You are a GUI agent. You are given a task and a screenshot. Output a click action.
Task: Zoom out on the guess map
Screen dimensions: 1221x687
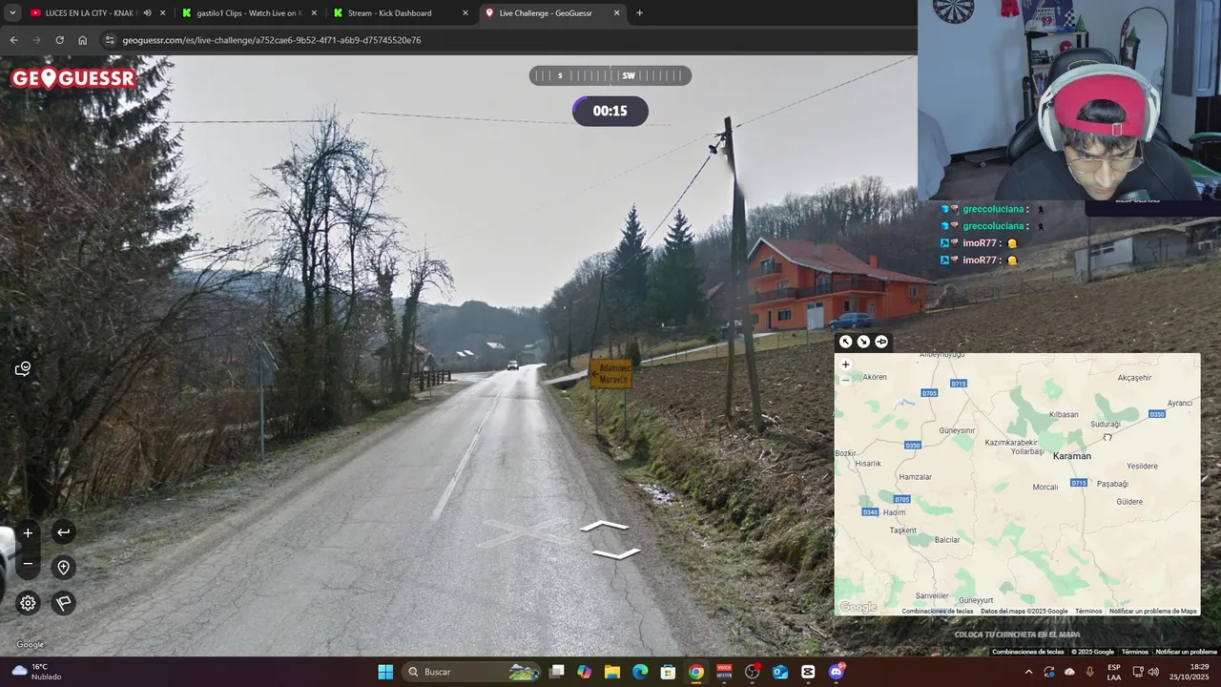(845, 380)
